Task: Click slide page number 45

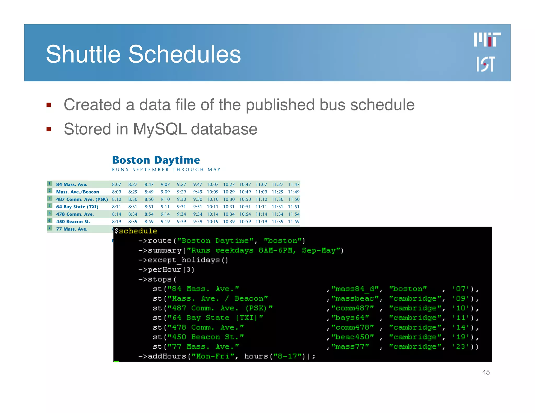Action: (486, 372)
